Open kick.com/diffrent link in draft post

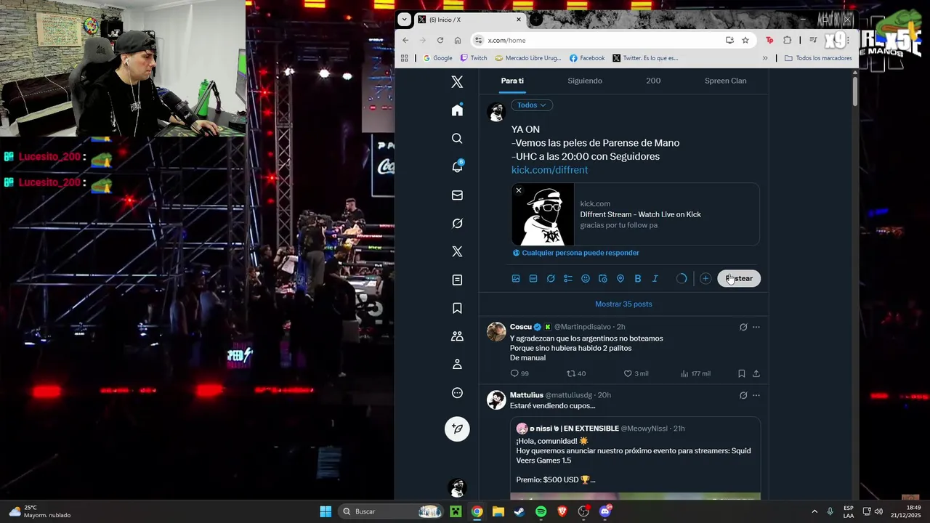tap(549, 170)
